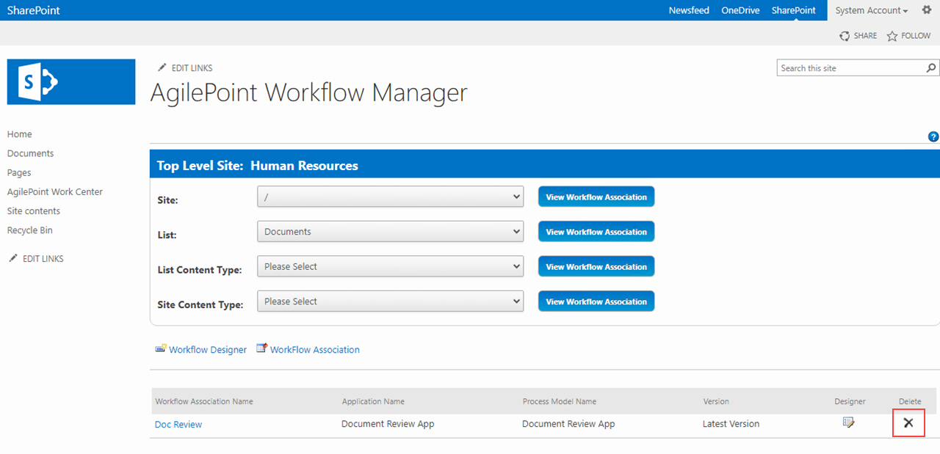View Workflow Association for Site
Viewport: 940px width, 454px height.
coord(596,197)
